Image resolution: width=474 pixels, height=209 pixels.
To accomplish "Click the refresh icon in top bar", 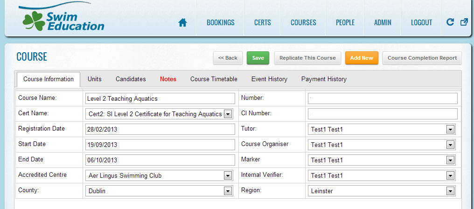I will (x=450, y=22).
